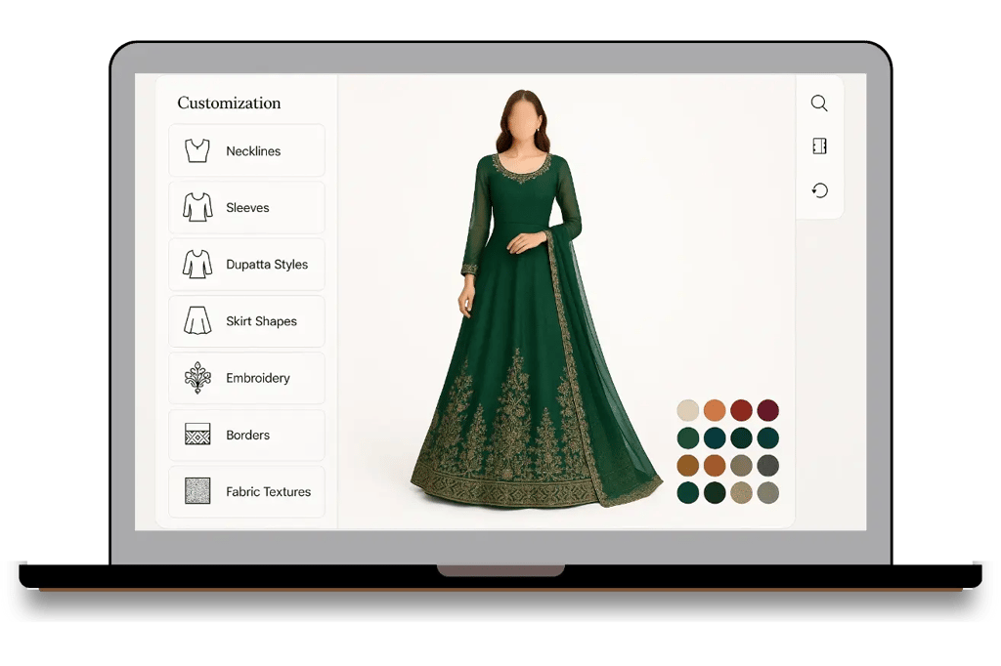Select the orange color swatch
1001x666 pixels.
pyautogui.click(x=715, y=410)
